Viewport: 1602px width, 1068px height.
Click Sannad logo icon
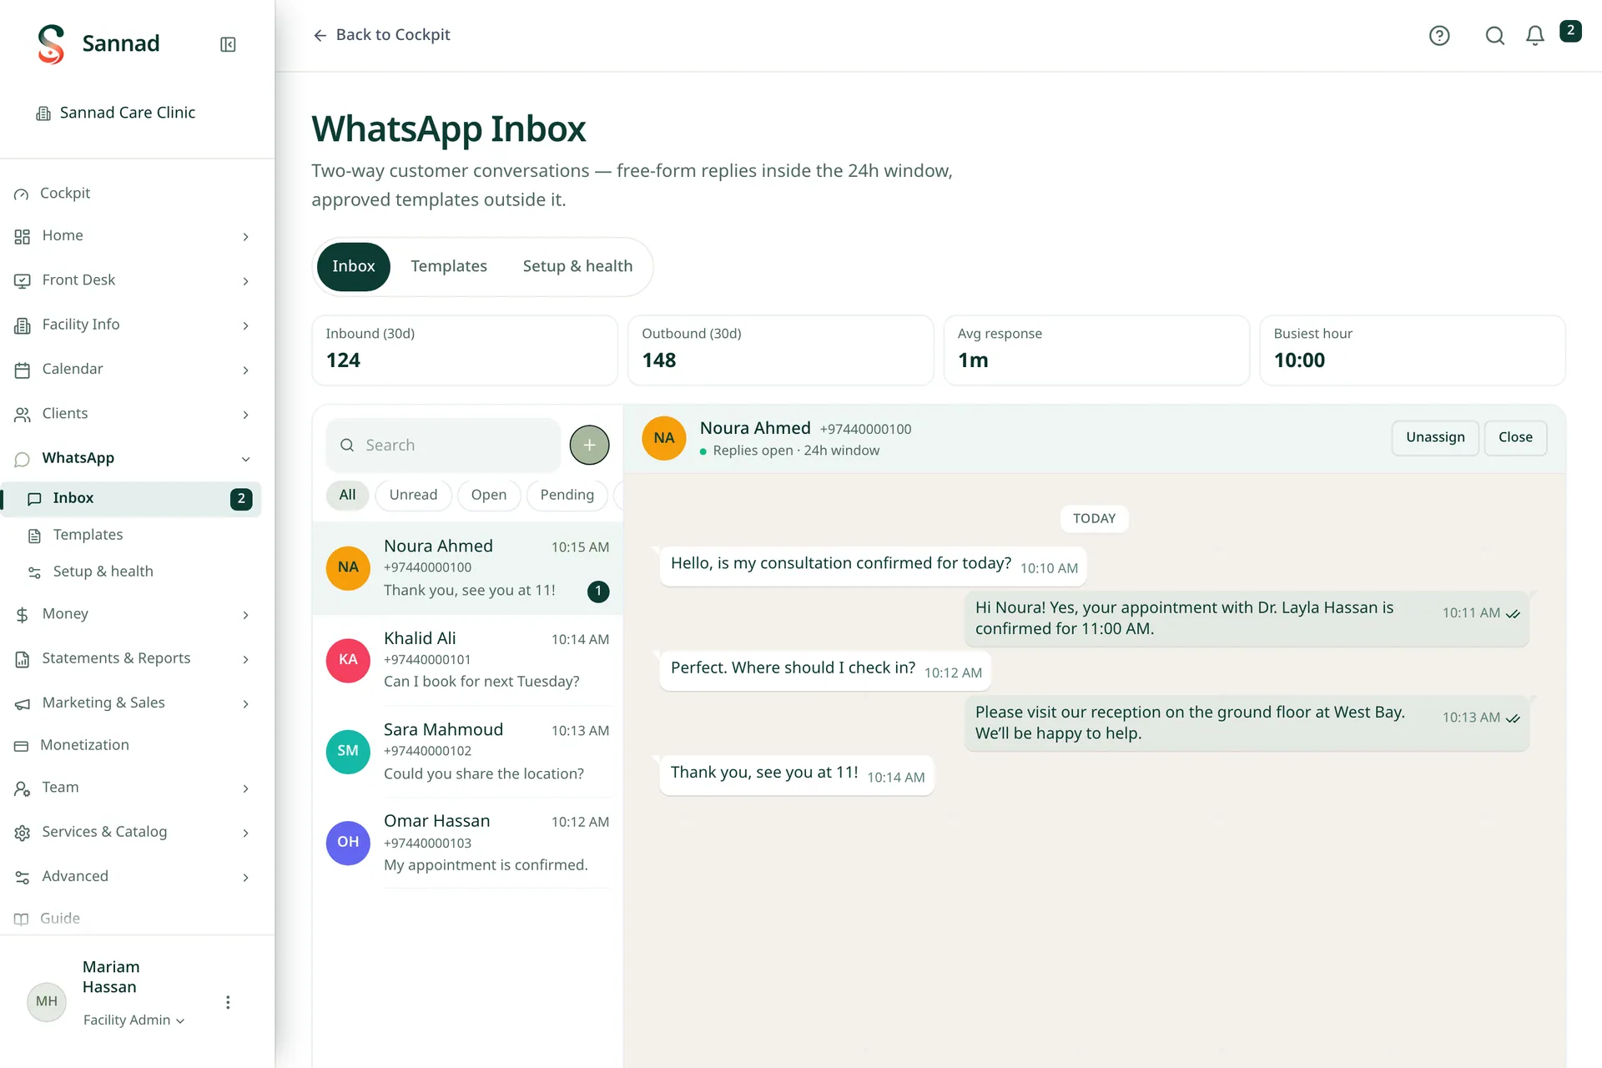point(51,43)
